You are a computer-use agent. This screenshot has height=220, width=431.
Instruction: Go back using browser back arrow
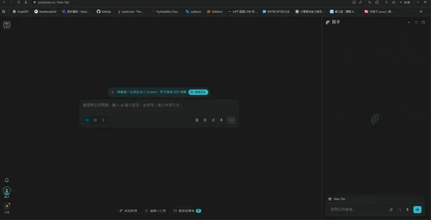tap(4, 2)
